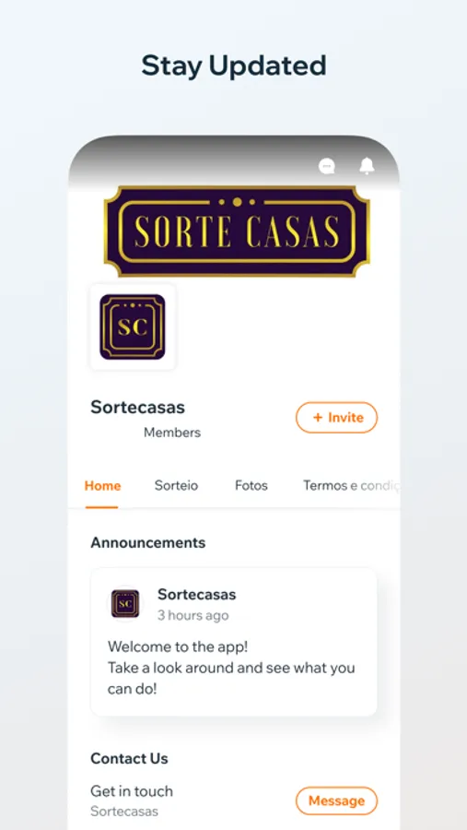Screen dimensions: 467x830
Task: Tap the 3 hours ago timestamp
Action: point(193,616)
